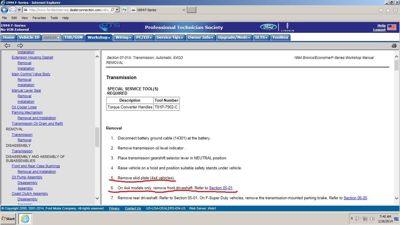Open the Oil Cooler Lines link
Image resolution: width=400 pixels, height=225 pixels.
coord(24,107)
